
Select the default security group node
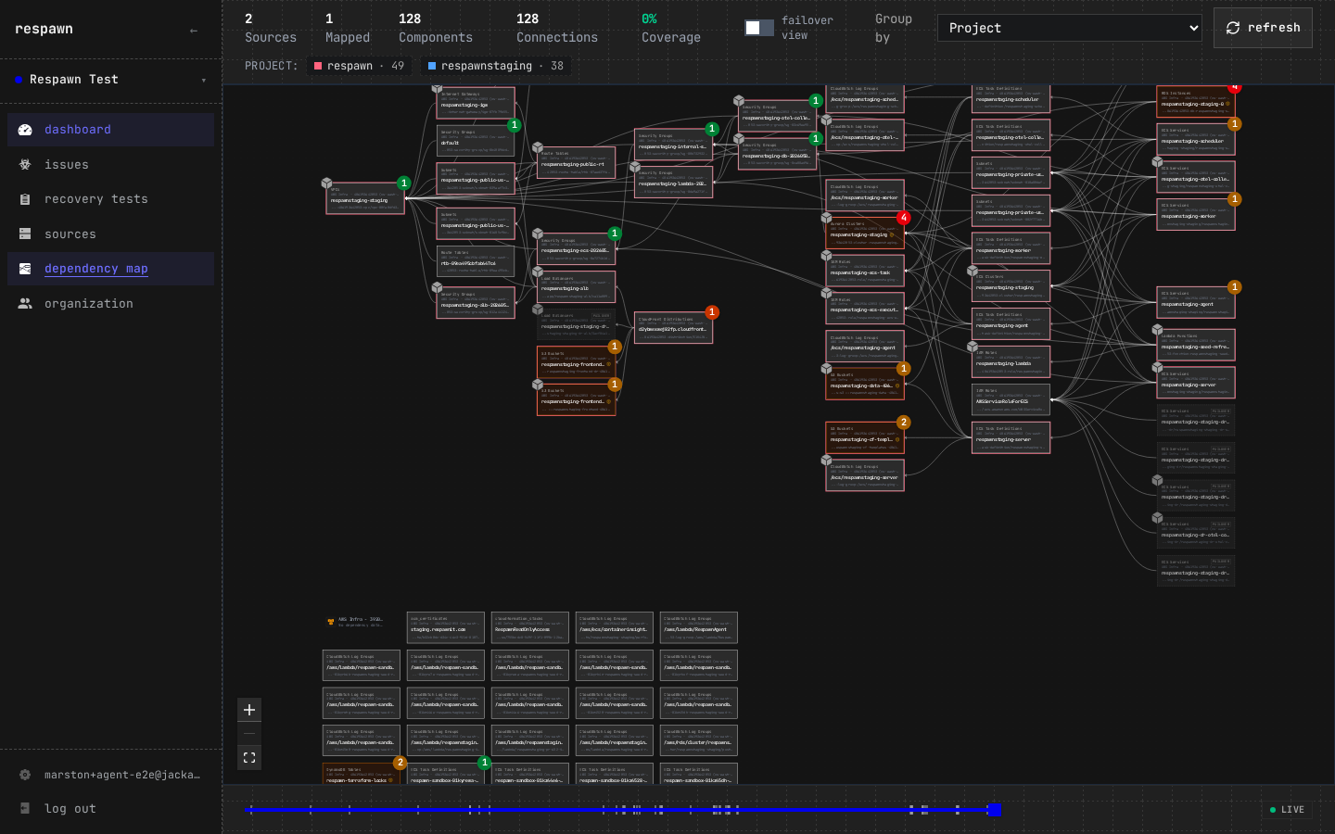(x=476, y=141)
